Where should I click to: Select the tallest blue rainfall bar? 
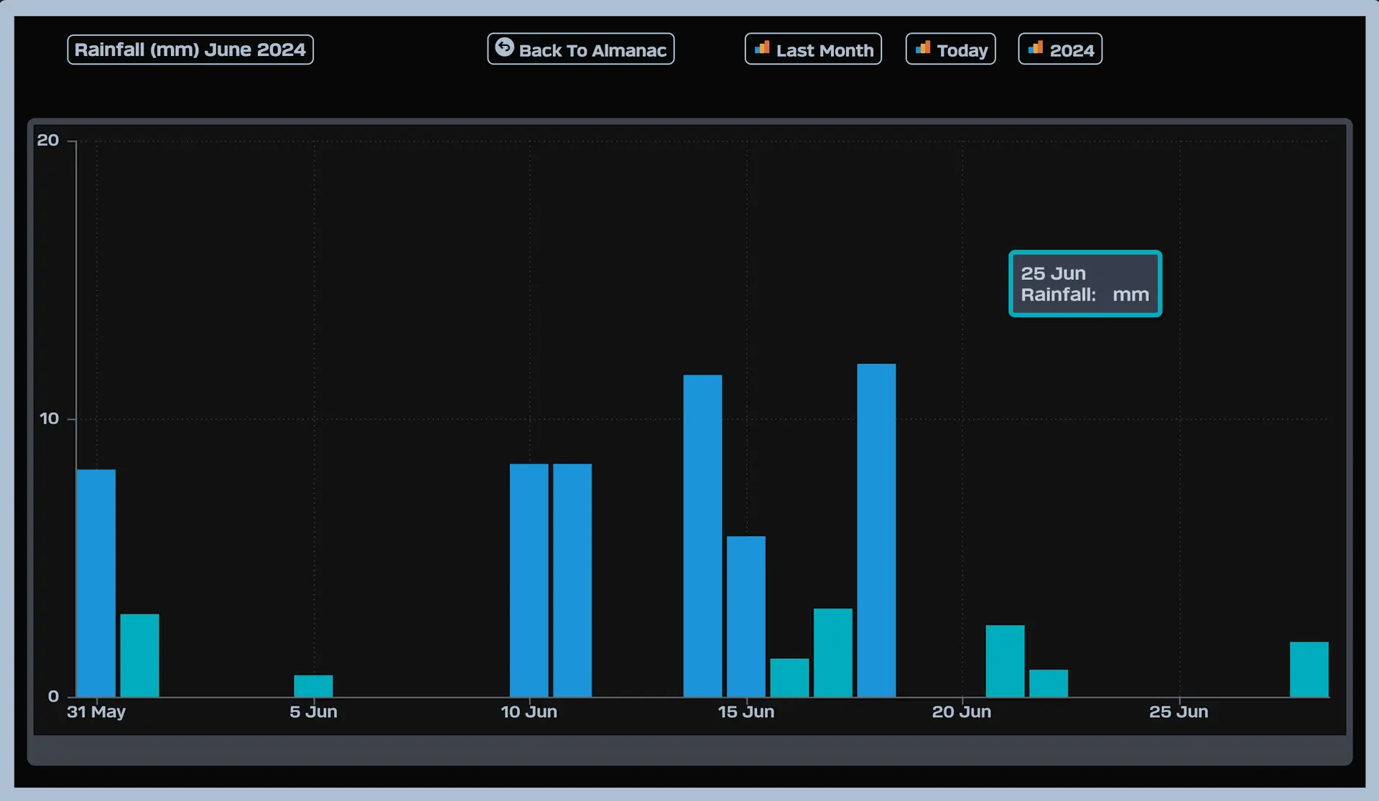click(876, 531)
